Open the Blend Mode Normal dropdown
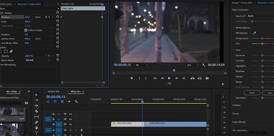Image resolution: width=274 pixels, height=136 pixels. [x=37, y=60]
